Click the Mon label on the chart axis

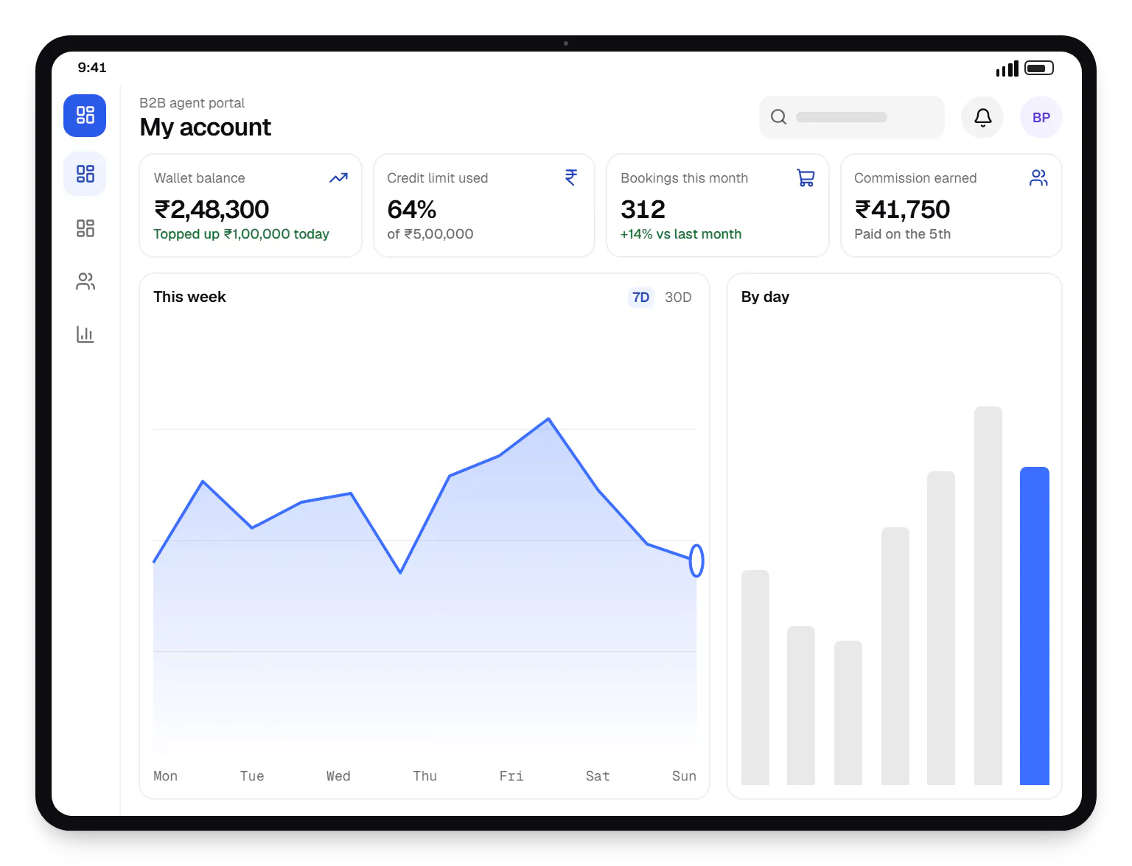pos(165,776)
